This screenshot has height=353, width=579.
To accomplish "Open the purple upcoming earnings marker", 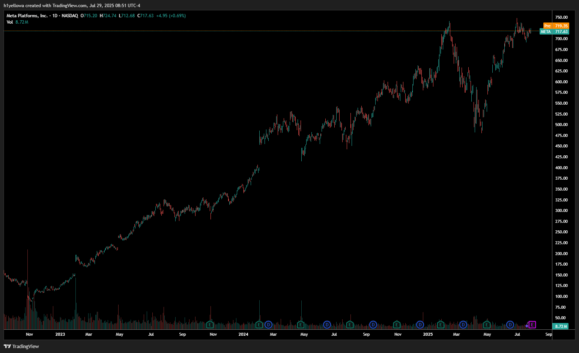I will click(532, 324).
